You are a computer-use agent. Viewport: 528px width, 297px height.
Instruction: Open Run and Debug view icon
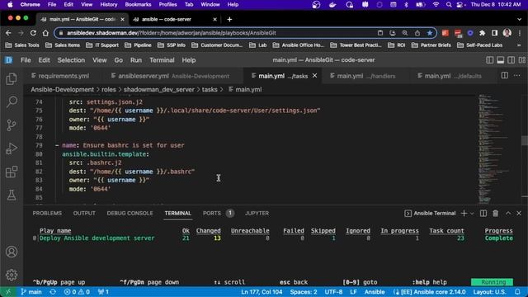click(x=12, y=148)
